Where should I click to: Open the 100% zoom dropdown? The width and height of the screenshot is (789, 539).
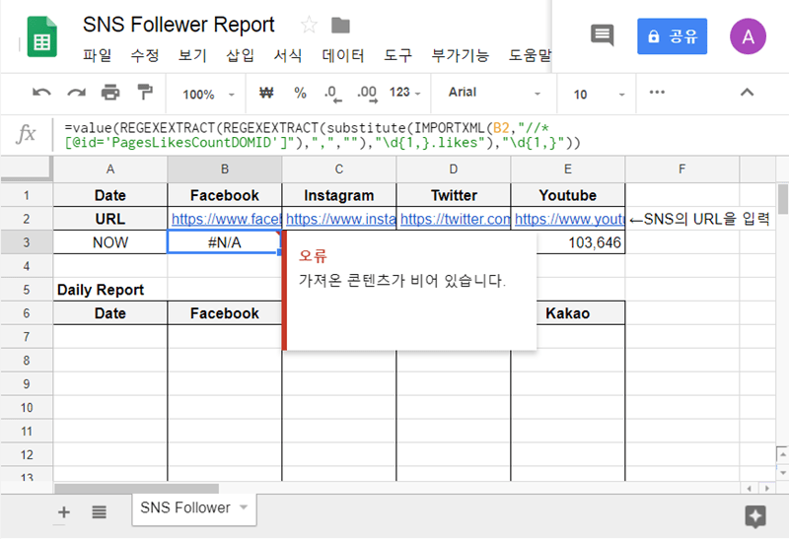[208, 94]
